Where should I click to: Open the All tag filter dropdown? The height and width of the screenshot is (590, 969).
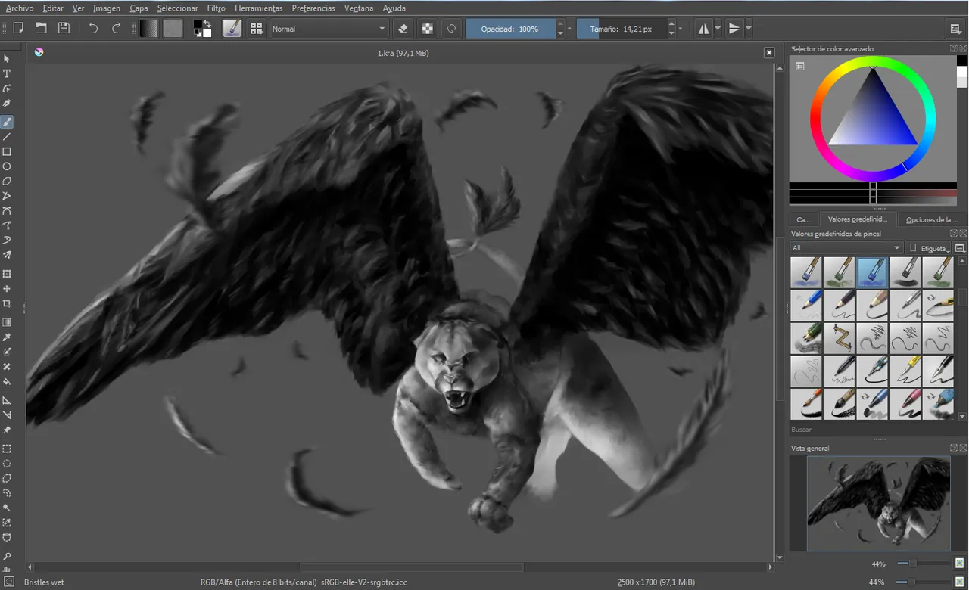pos(846,247)
